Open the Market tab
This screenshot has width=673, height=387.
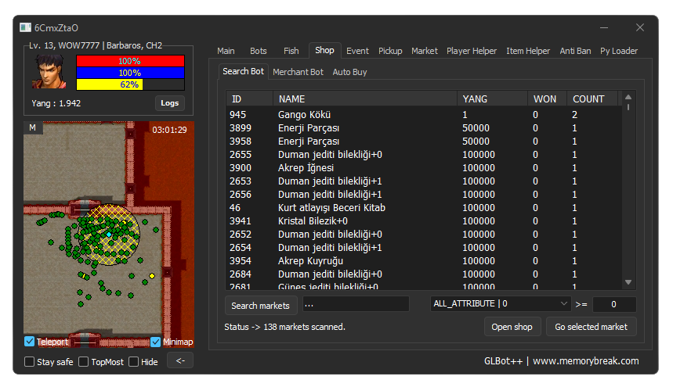[425, 51]
